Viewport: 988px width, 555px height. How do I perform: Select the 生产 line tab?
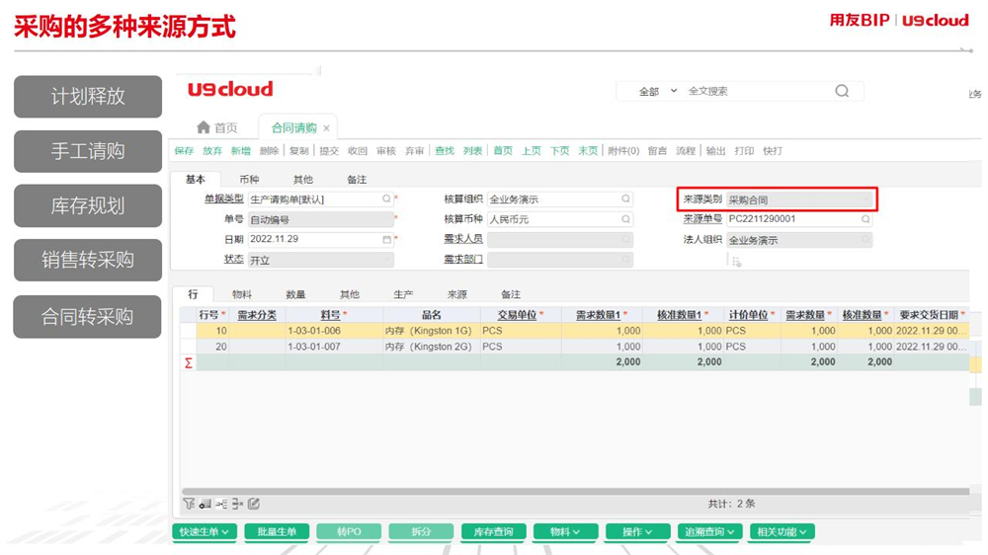[x=403, y=294]
